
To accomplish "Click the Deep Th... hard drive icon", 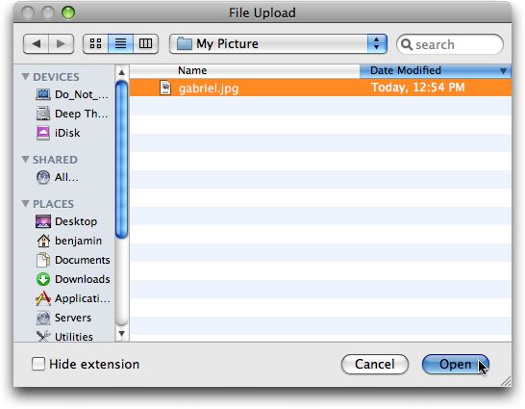I will pyautogui.click(x=43, y=114).
